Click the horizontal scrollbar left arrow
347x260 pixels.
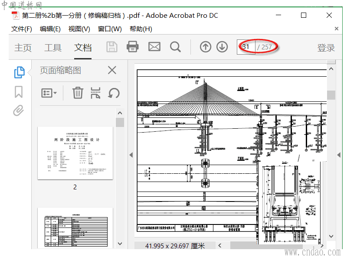pyautogui.click(x=220, y=245)
